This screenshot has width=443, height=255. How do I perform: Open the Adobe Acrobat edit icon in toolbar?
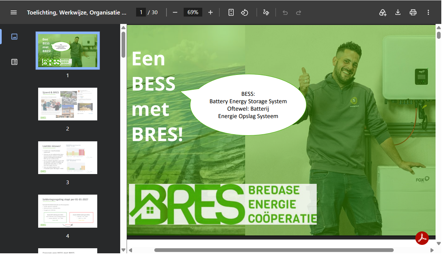383,12
